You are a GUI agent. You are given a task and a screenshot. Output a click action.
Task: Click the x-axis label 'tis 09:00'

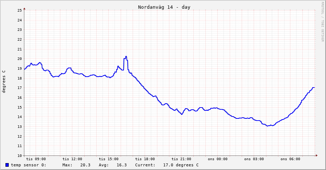36,159
